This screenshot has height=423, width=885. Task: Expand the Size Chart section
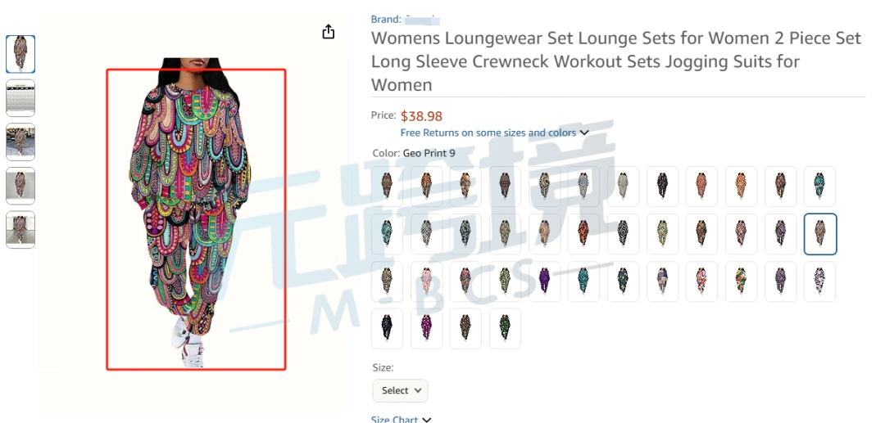[401, 419]
